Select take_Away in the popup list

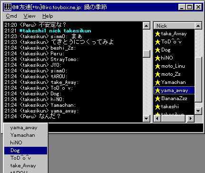[x=26, y=166]
